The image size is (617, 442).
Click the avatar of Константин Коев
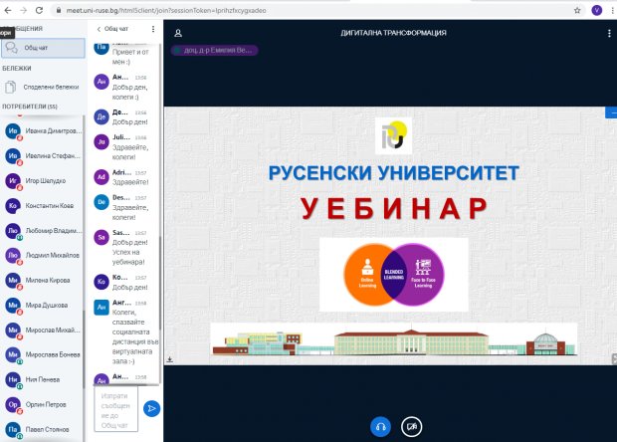tap(13, 206)
